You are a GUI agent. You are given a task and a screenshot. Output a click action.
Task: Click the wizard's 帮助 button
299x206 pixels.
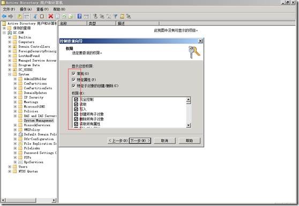(x=189, y=141)
